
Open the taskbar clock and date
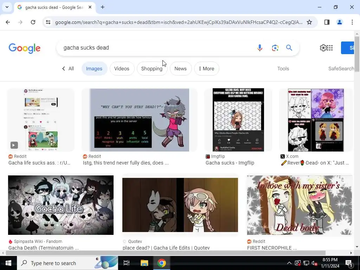(330, 263)
